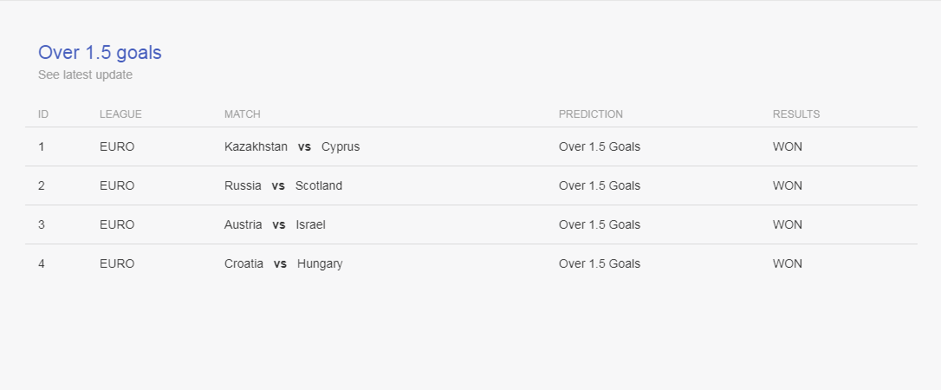
Task: Select Israel in row 3
Action: 310,224
